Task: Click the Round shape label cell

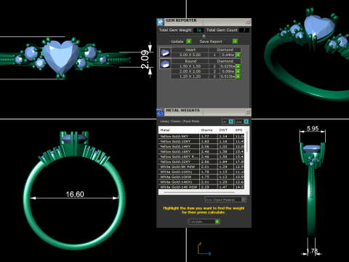Action: (x=190, y=61)
